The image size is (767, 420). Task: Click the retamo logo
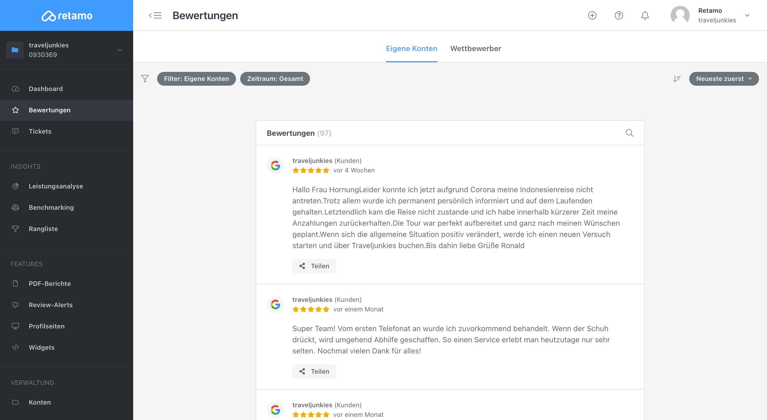67,15
